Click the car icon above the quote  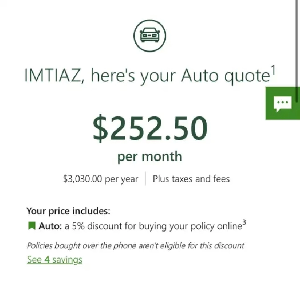[150, 36]
